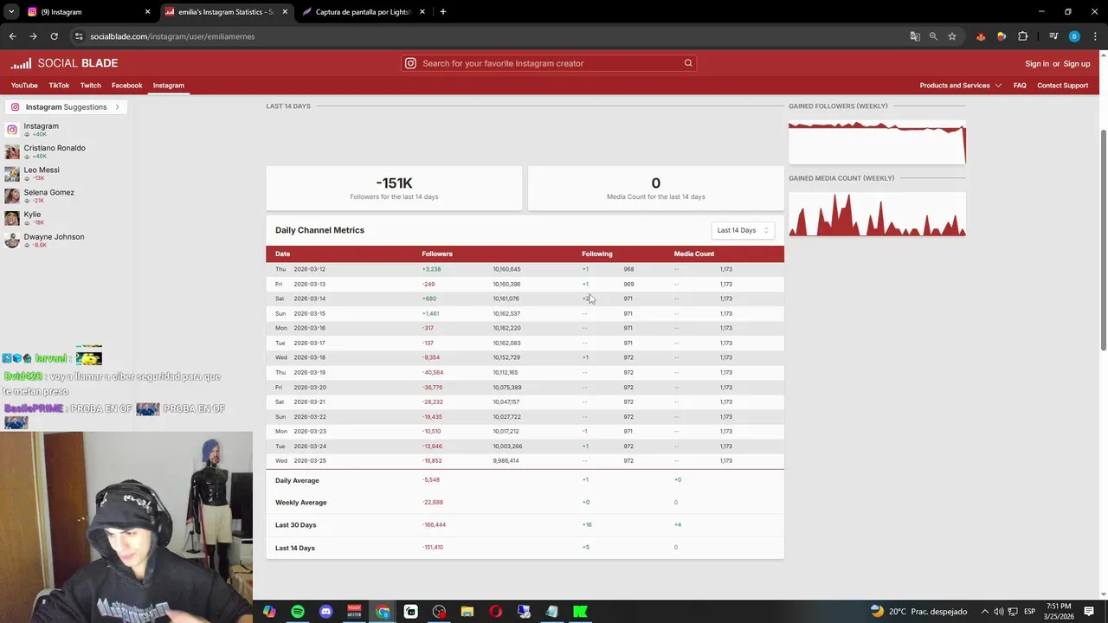The image size is (1108, 623).
Task: Open the media controls music icon
Action: pyautogui.click(x=1053, y=36)
